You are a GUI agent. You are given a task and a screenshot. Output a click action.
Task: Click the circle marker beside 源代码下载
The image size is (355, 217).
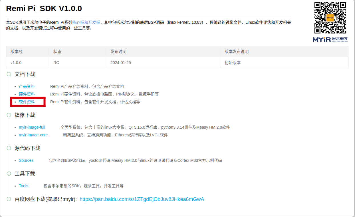(x=9, y=148)
